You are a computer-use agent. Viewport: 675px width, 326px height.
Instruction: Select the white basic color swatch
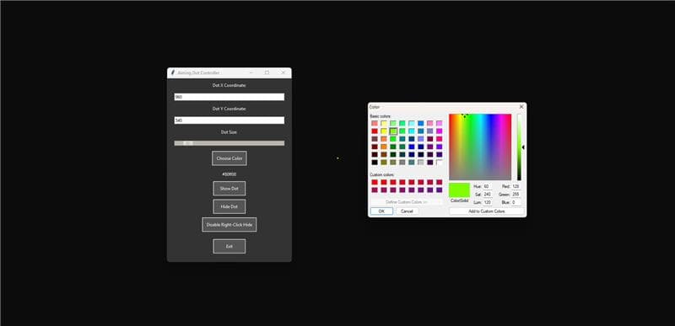coord(439,163)
